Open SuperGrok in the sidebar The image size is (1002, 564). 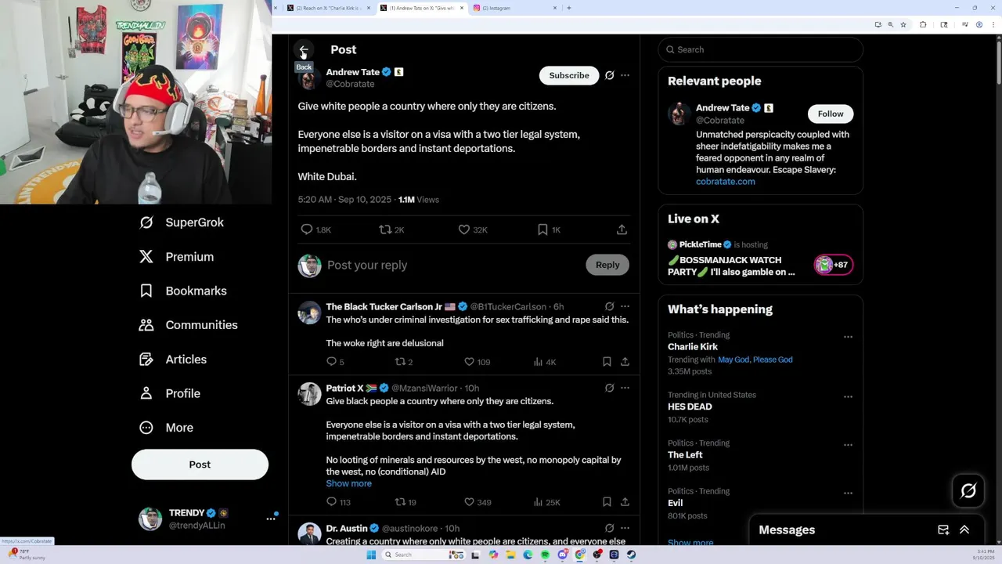182,222
